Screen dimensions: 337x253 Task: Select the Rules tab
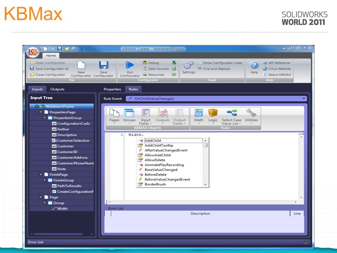pyautogui.click(x=133, y=89)
